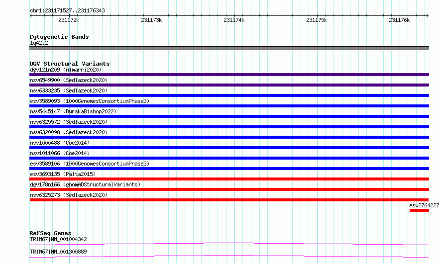Click the blue bar under nsv1000488

click(229, 148)
